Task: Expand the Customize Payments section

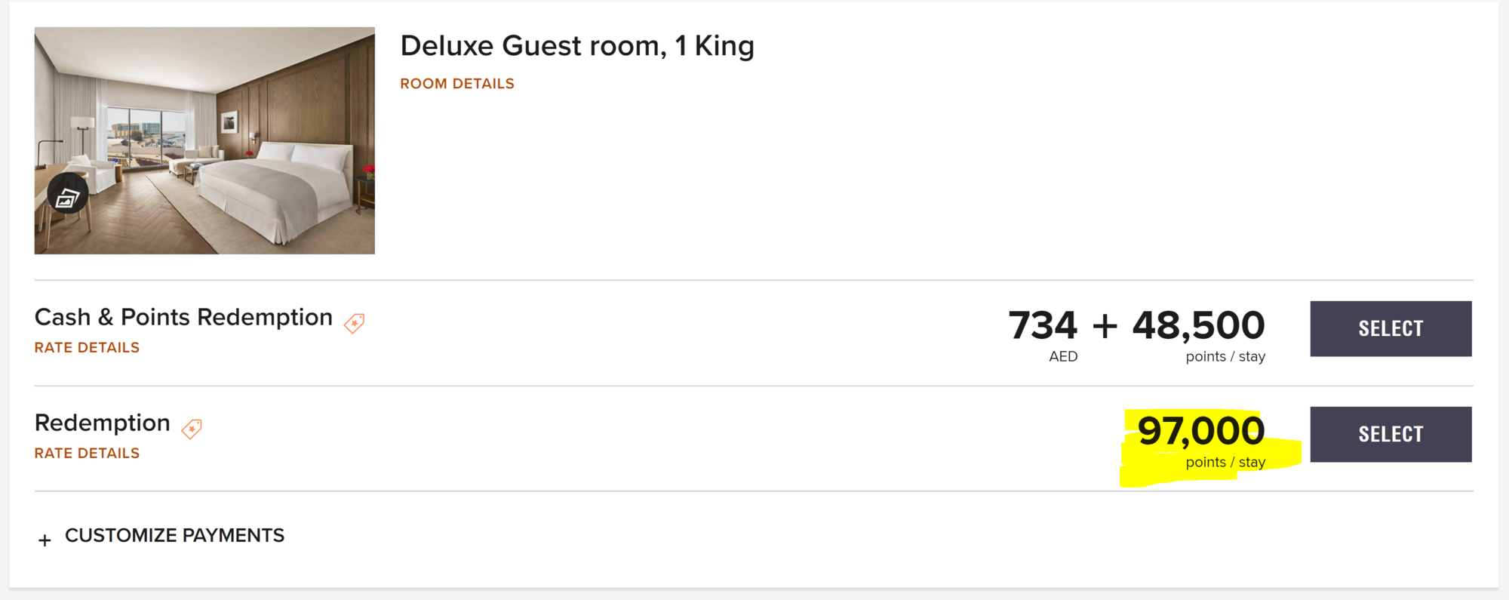Action: coord(174,536)
